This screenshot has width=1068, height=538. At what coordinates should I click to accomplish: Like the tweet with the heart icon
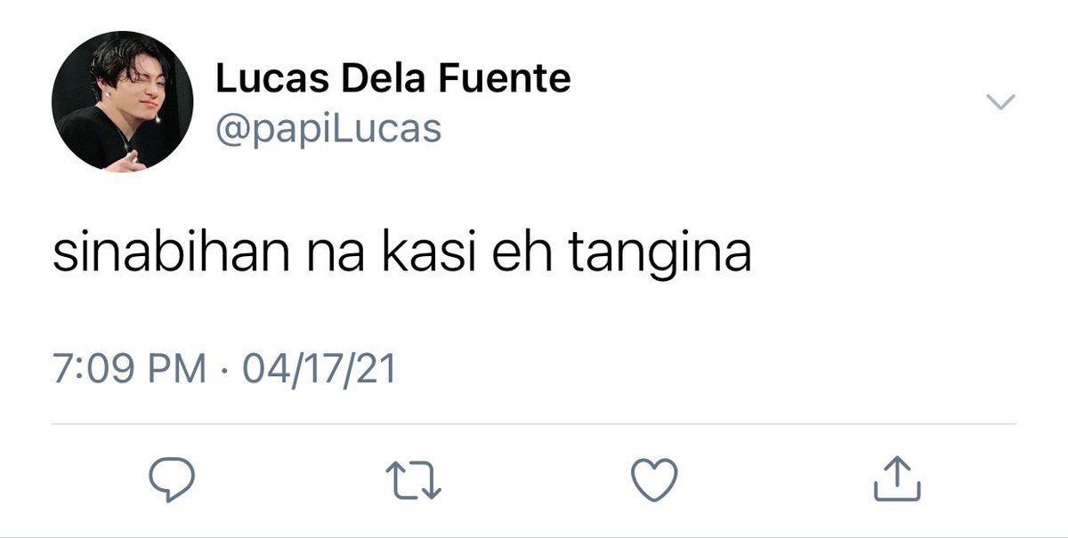(656, 480)
